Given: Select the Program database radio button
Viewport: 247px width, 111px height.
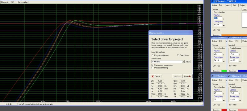Looking at the screenshot, I should pyautogui.click(x=153, y=55).
